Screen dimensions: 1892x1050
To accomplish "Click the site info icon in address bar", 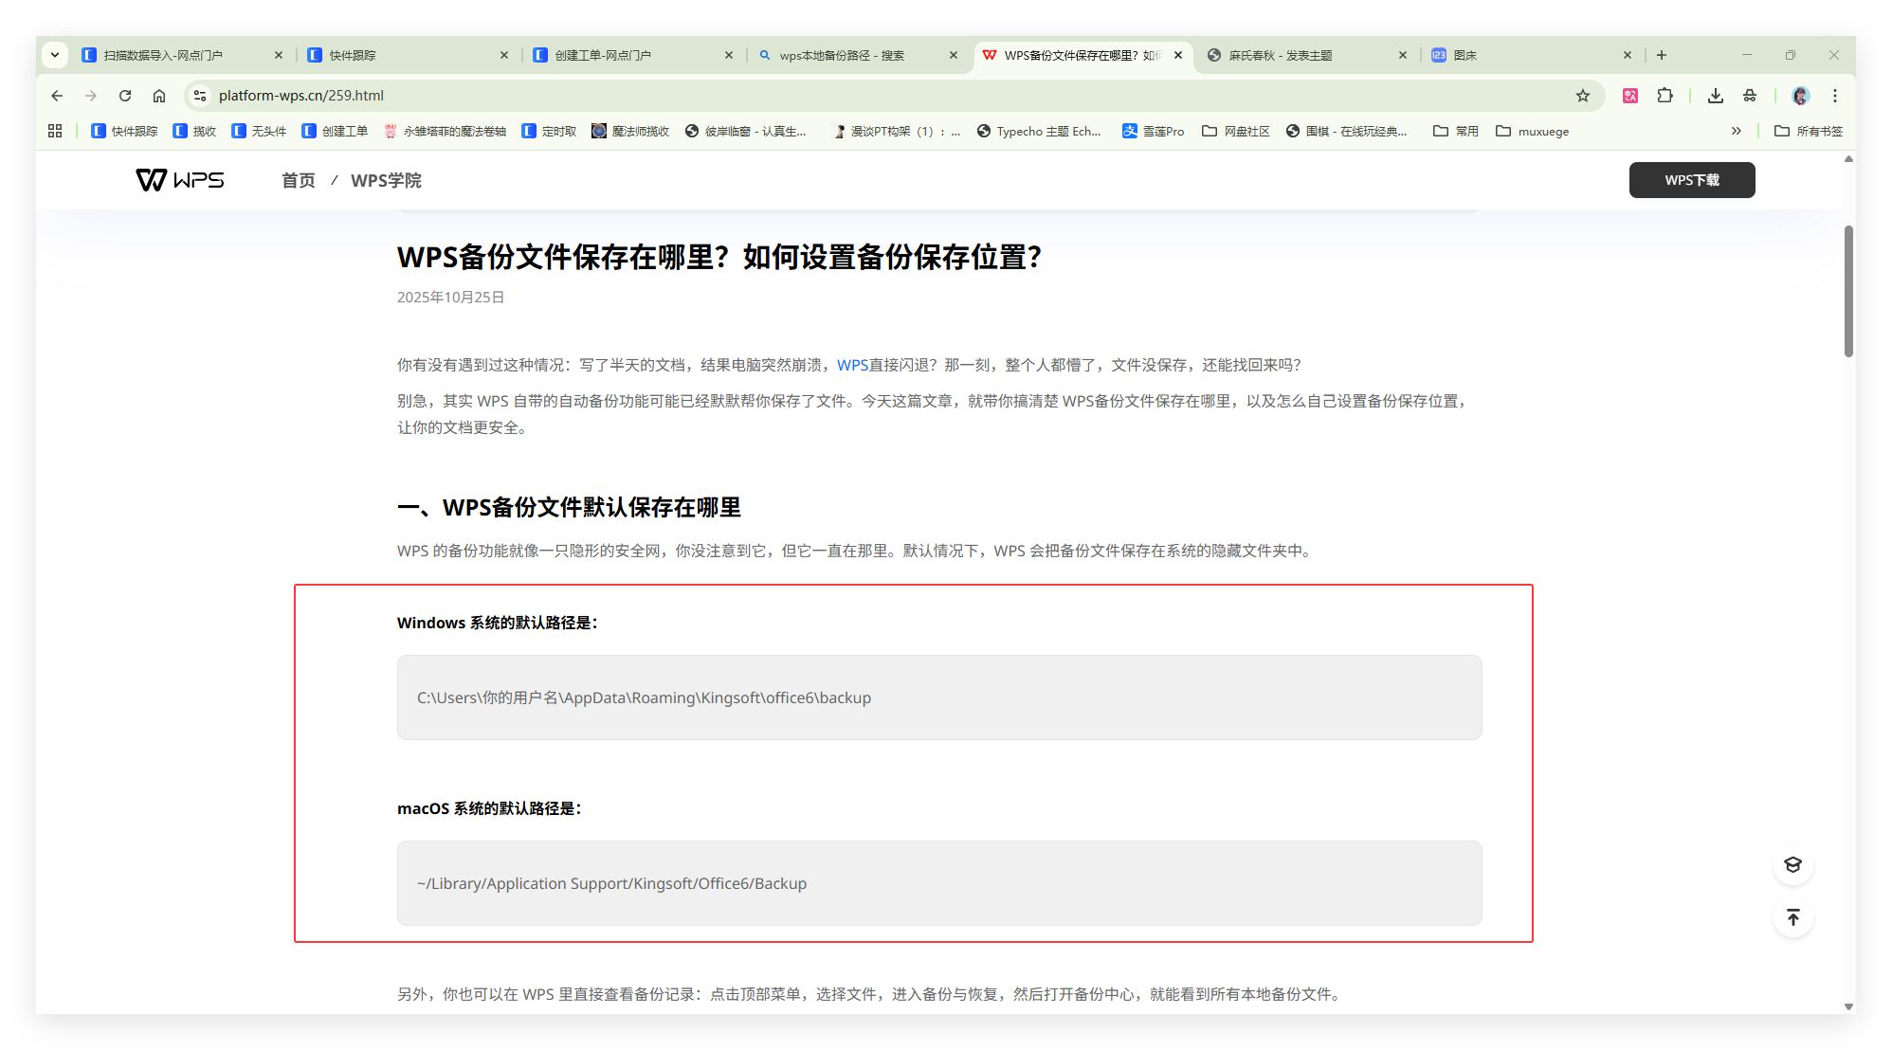I will [199, 95].
